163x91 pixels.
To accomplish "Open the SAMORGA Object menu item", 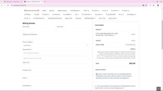I will pos(90,18).
